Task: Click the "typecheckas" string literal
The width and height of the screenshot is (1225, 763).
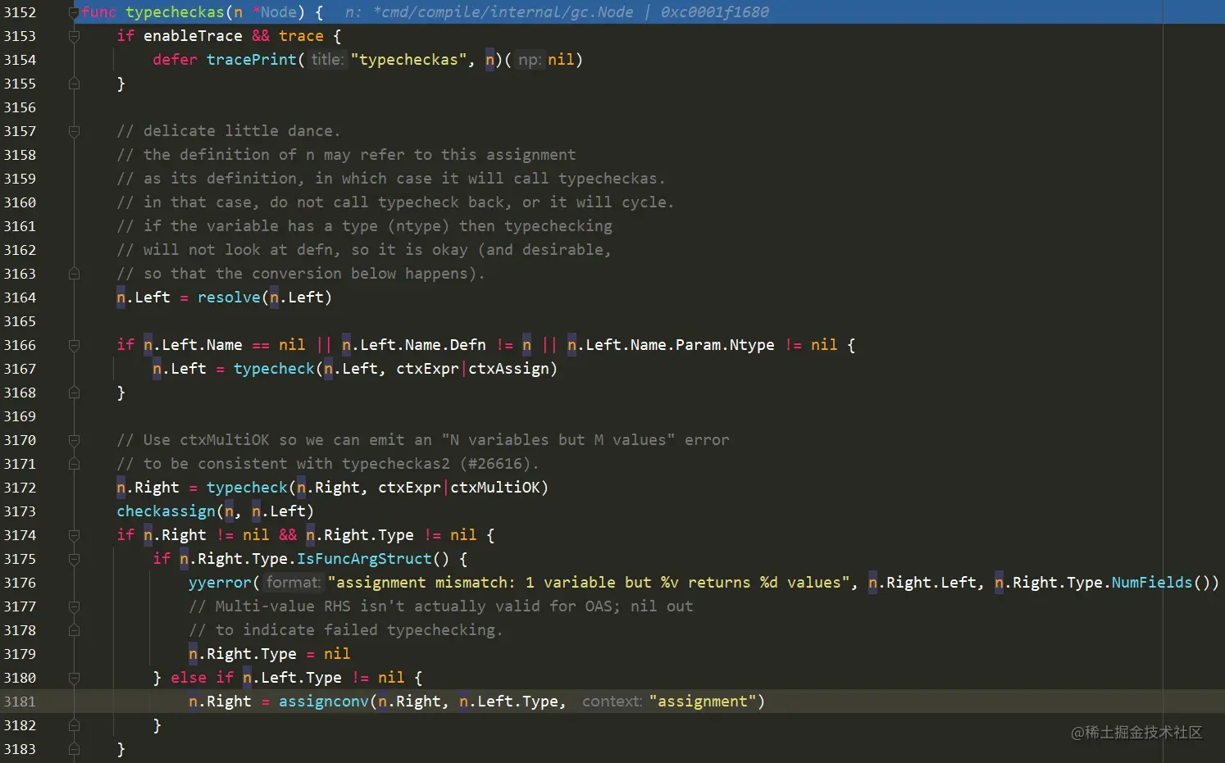Action: click(x=409, y=60)
